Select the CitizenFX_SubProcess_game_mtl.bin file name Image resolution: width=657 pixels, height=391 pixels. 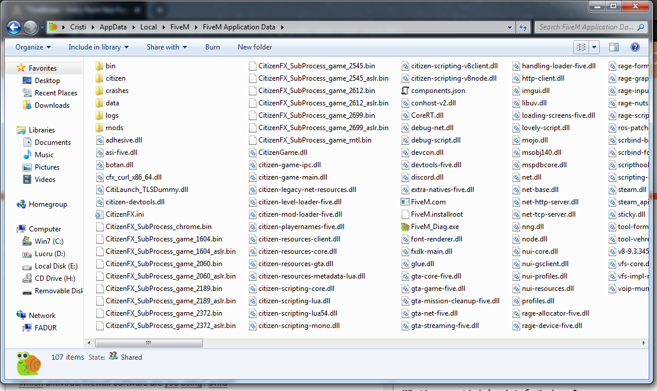click(315, 140)
